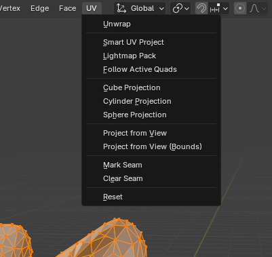The width and height of the screenshot is (272, 257).
Task: Click Clear Seam
Action: point(151,178)
